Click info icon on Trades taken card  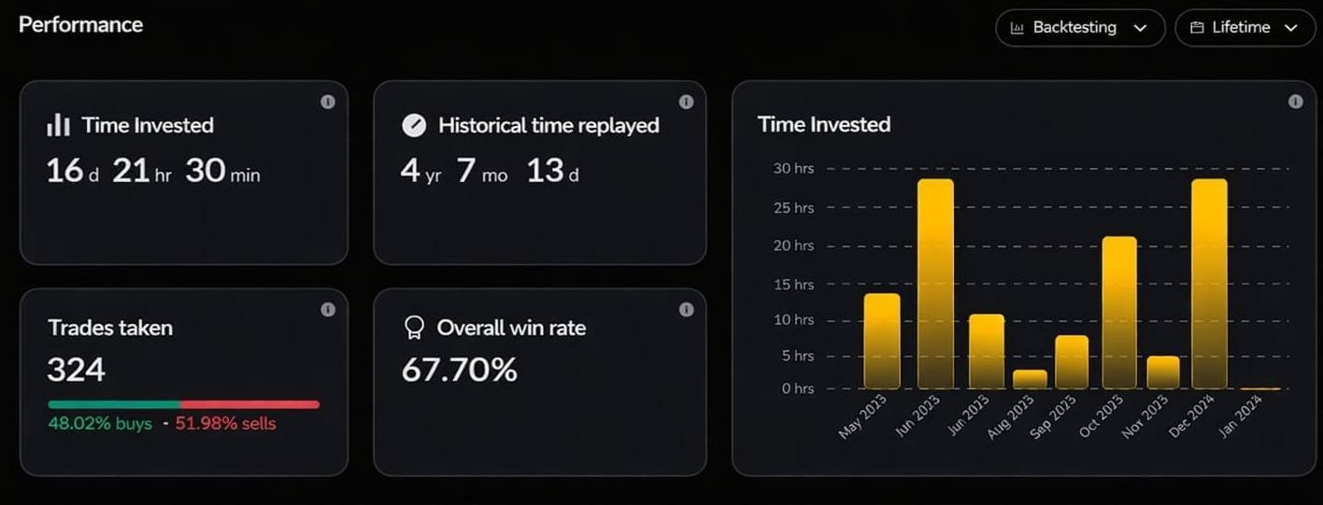[x=328, y=309]
